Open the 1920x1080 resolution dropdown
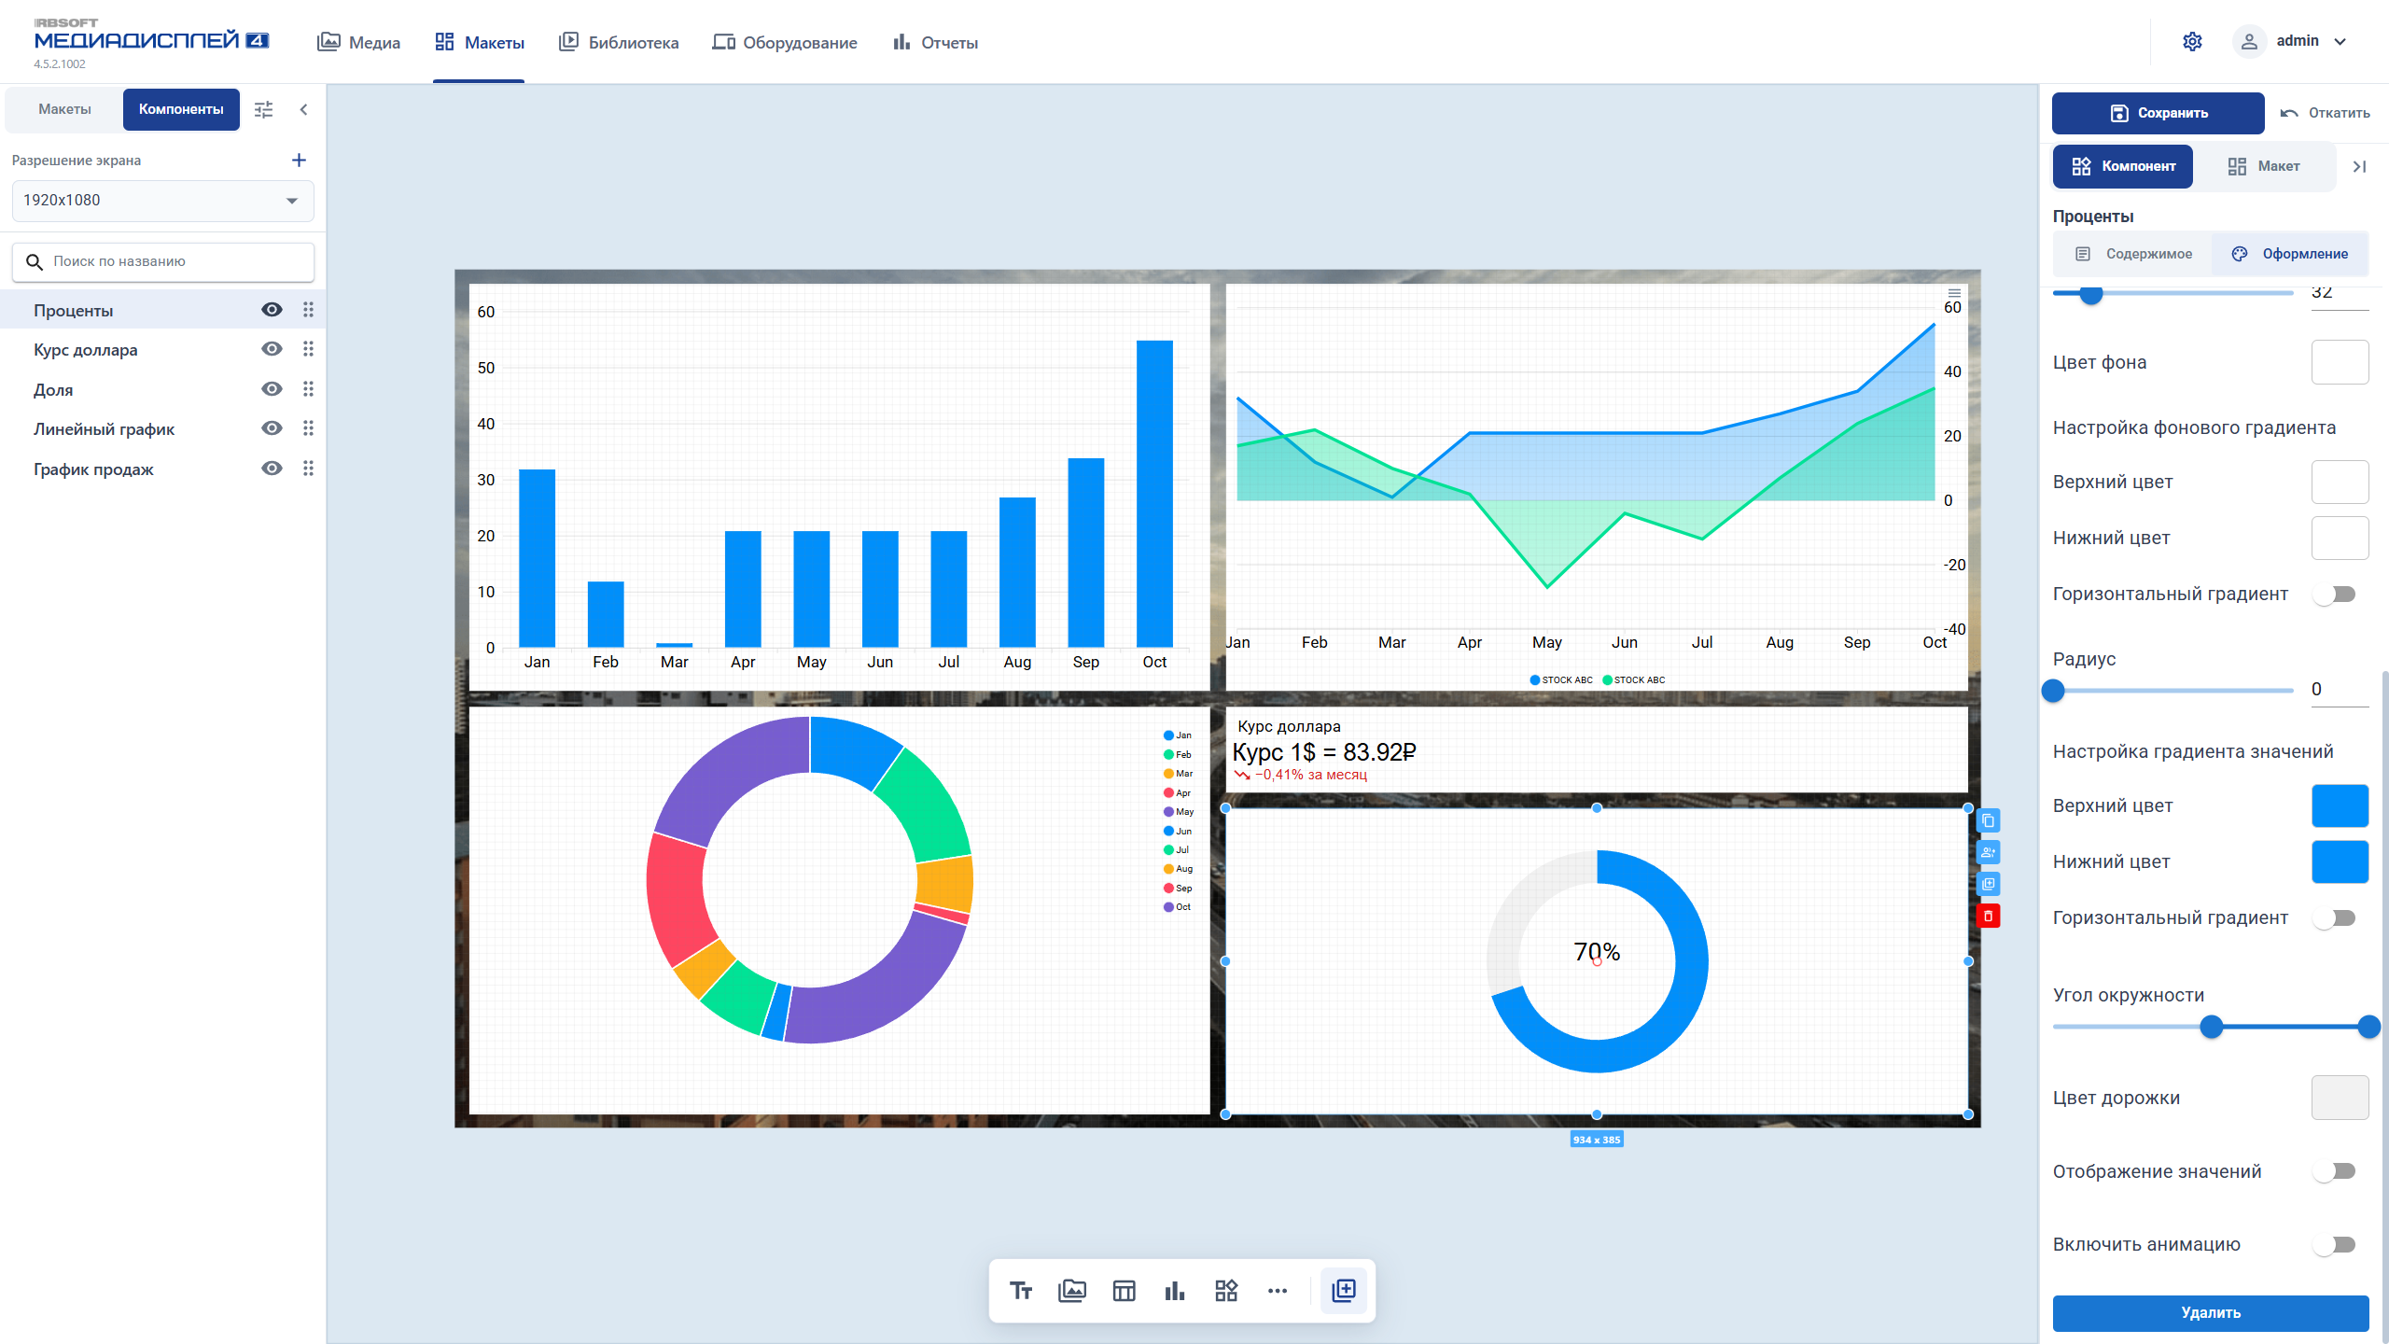 [x=162, y=201]
